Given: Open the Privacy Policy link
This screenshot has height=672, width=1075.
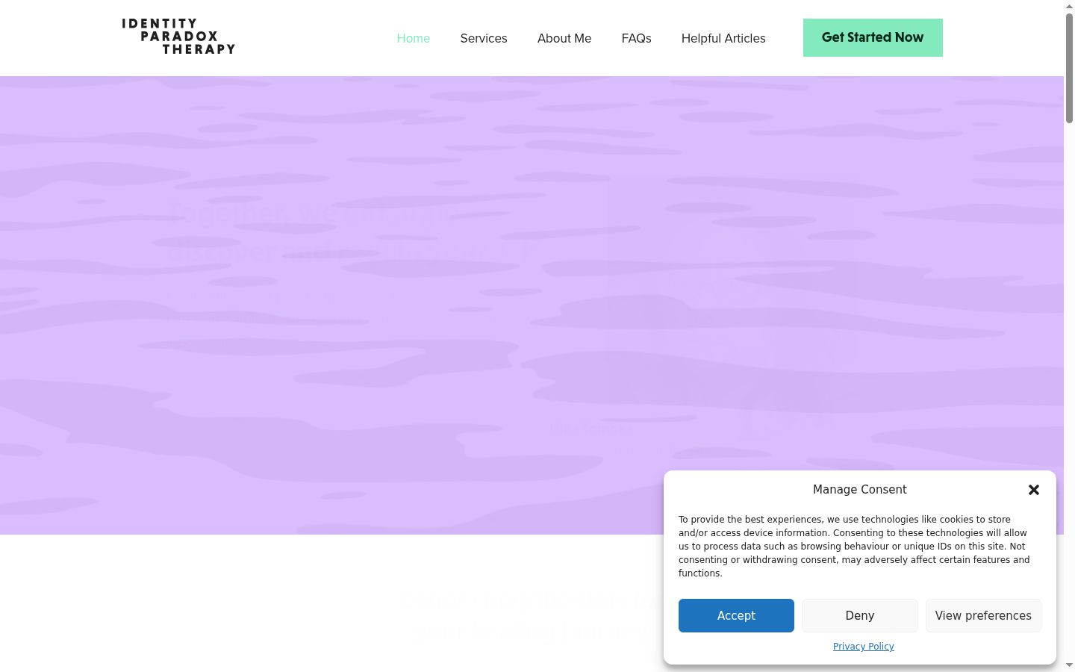Looking at the screenshot, I should (x=864, y=647).
